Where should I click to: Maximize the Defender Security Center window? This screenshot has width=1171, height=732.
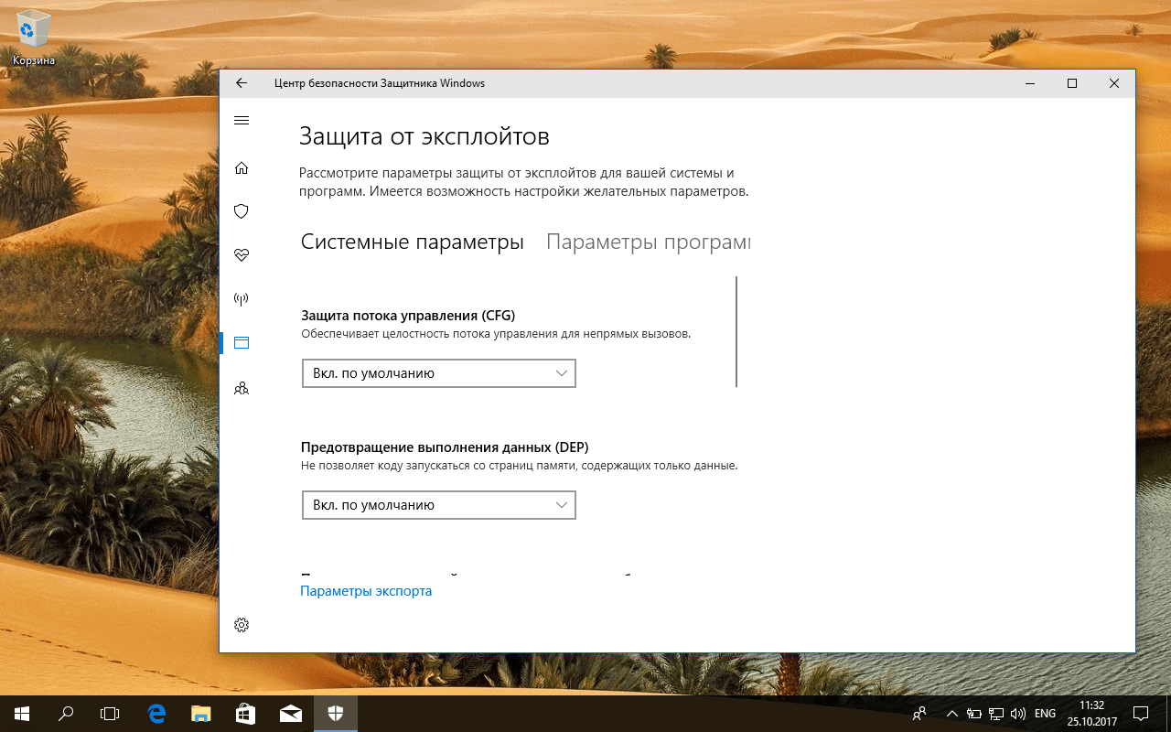1072,83
